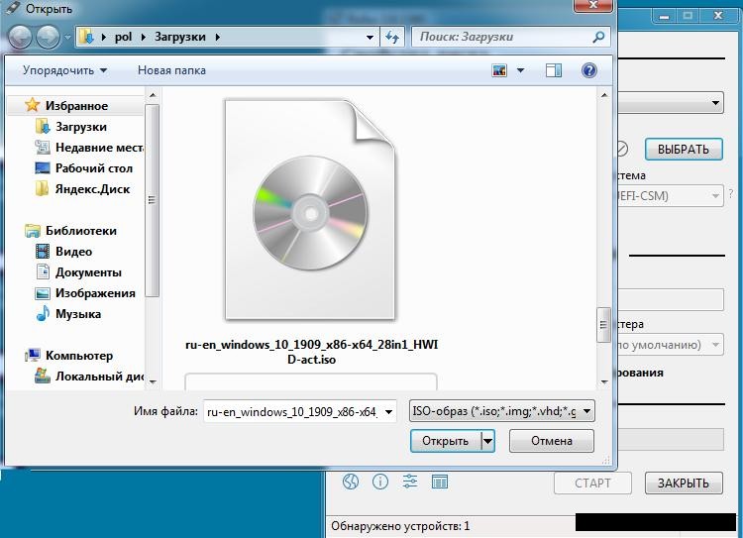
Task: Click the Отмена button
Action: 552,441
